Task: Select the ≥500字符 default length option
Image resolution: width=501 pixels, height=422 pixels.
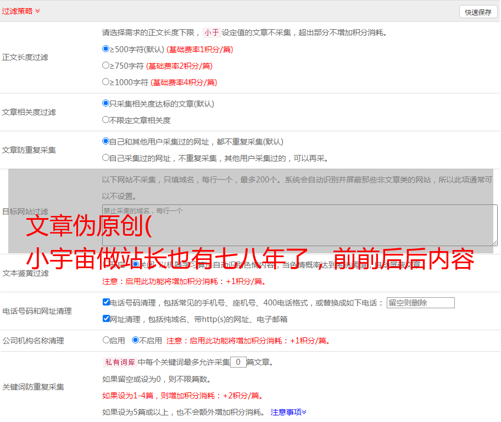Action: click(x=106, y=49)
